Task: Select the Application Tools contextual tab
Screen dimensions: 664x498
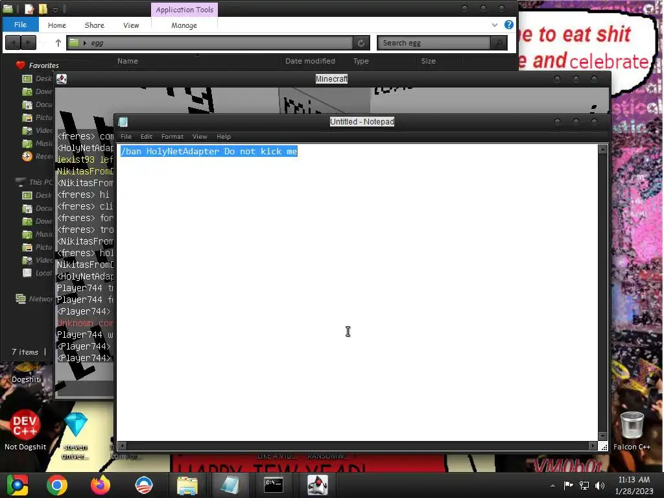Action: (x=184, y=9)
